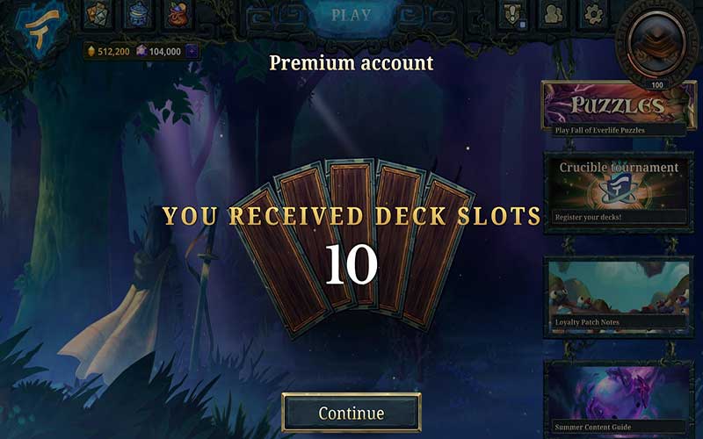This screenshot has width=703, height=439.
Task: Open the quests exclamation icon
Action: tap(512, 14)
